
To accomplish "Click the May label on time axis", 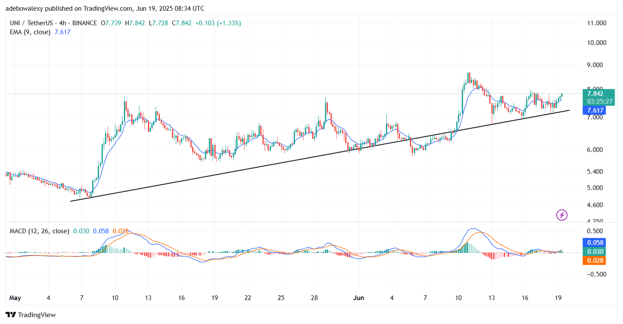I will coord(15,297).
